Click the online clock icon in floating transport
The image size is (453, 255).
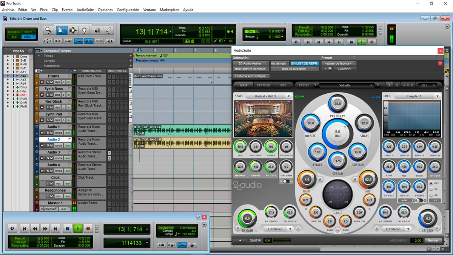click(13, 228)
